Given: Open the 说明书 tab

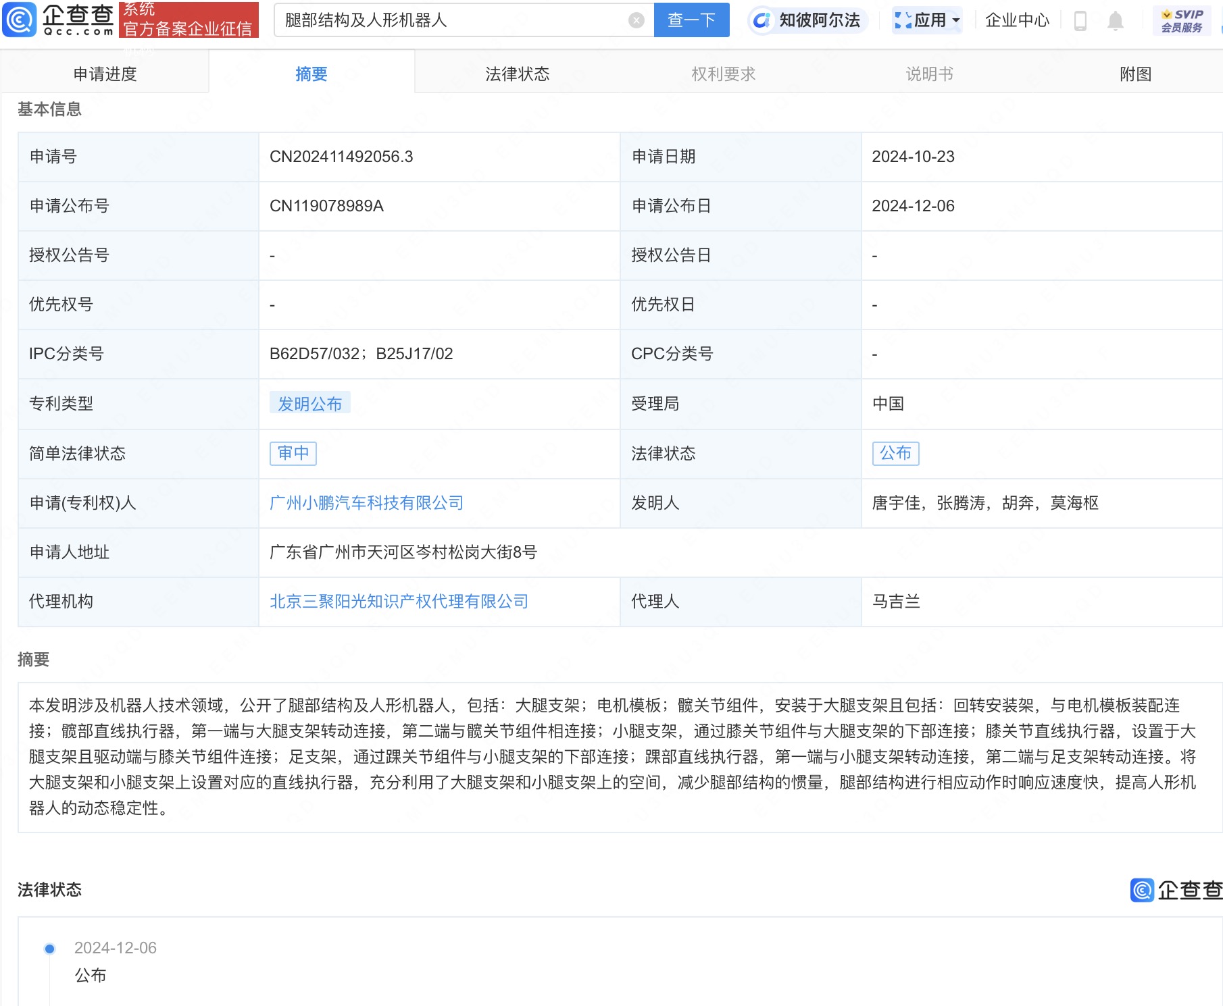Looking at the screenshot, I should tap(929, 74).
